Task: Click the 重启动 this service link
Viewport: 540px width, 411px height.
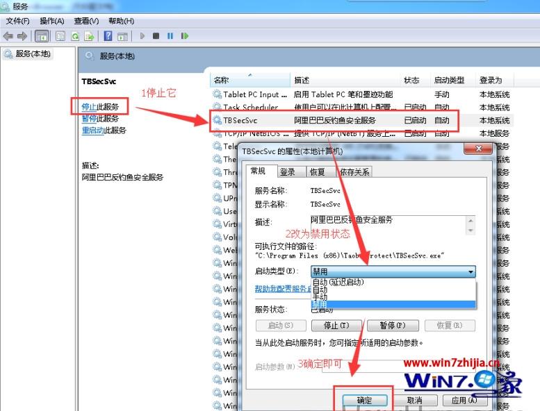Action: pos(92,131)
